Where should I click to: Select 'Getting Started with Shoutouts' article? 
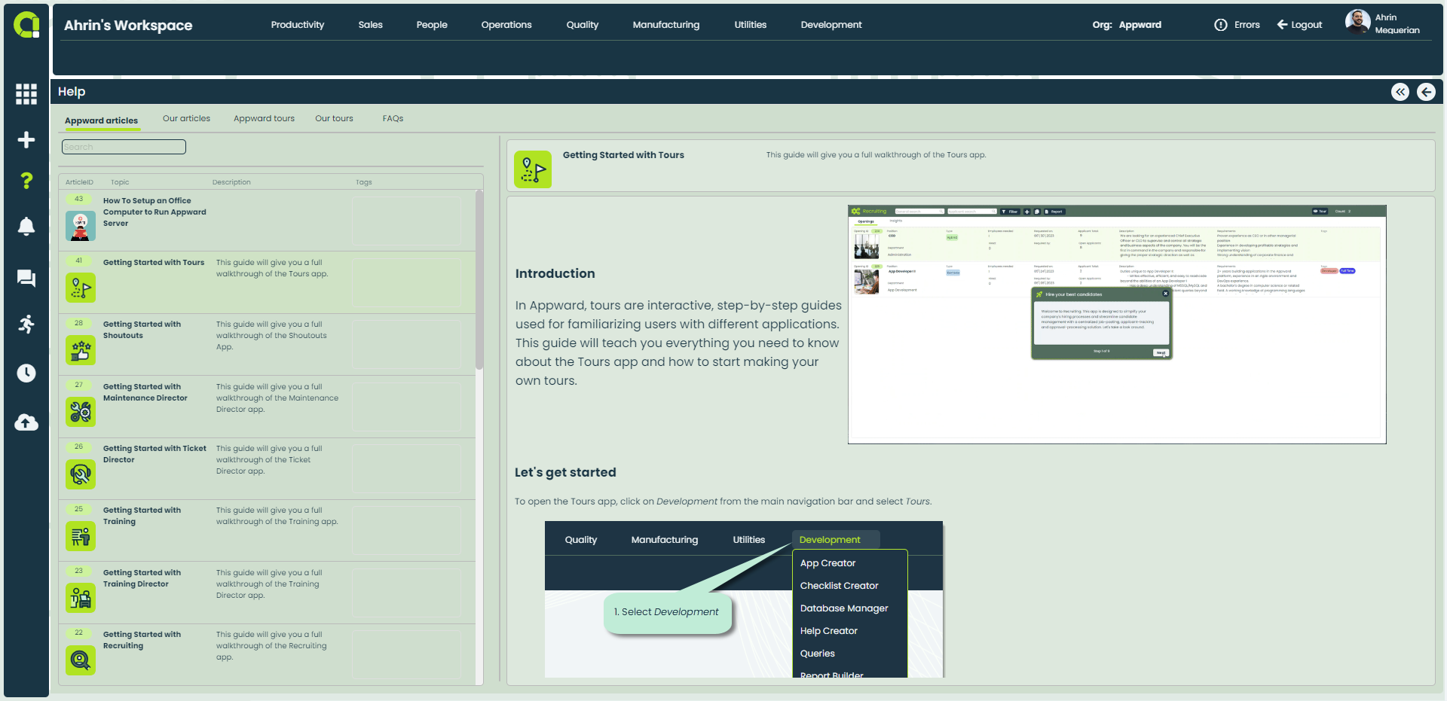[x=268, y=345]
